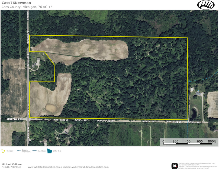Click the Cass76Newman title

tap(16, 3)
